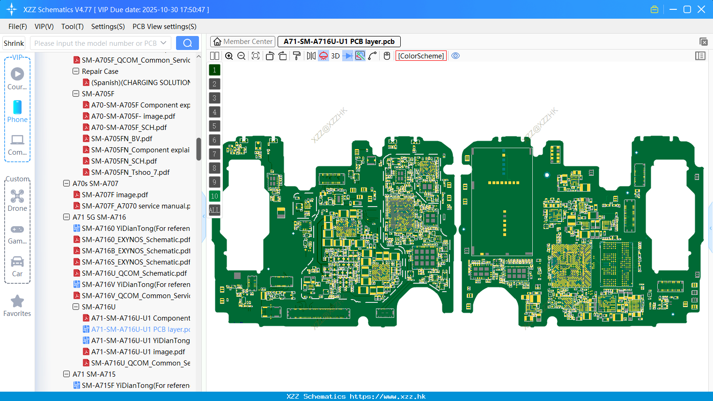Show PCB layer 2

pos(214,84)
